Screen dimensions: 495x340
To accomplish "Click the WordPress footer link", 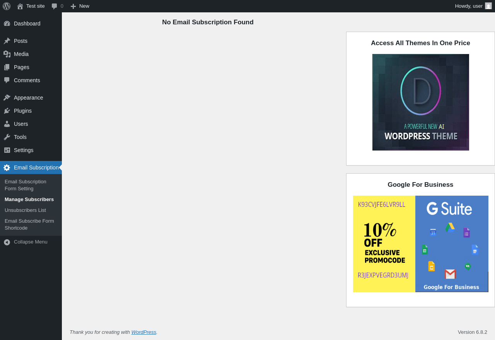I will click(x=144, y=332).
